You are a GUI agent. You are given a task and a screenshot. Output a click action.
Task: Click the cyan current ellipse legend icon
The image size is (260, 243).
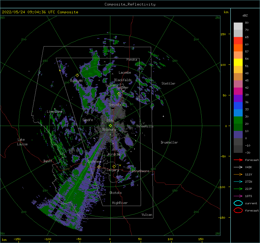[238, 203]
